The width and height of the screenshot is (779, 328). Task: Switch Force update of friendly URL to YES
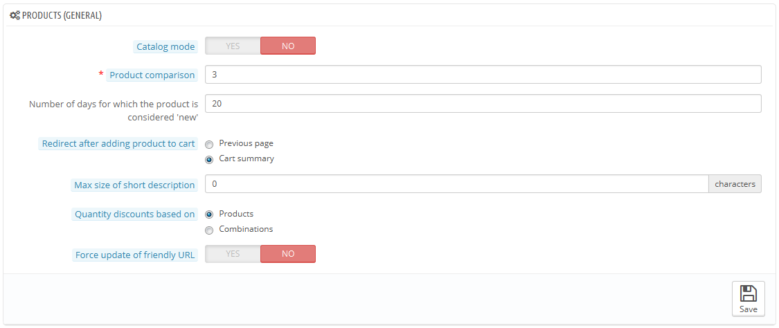click(233, 253)
